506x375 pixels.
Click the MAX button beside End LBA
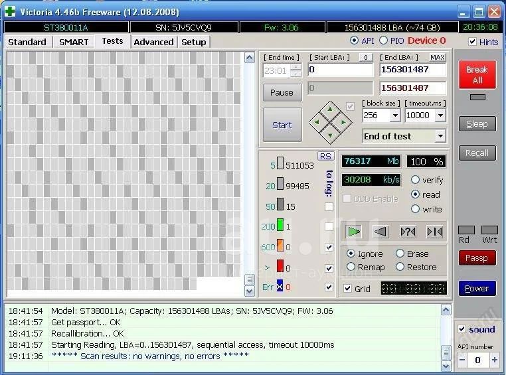click(437, 57)
